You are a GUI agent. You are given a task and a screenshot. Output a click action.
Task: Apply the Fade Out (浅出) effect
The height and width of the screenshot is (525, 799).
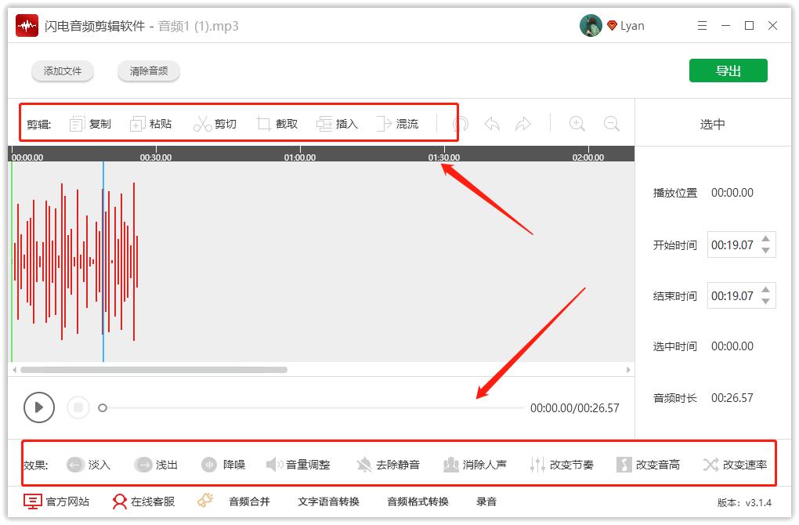coord(156,465)
